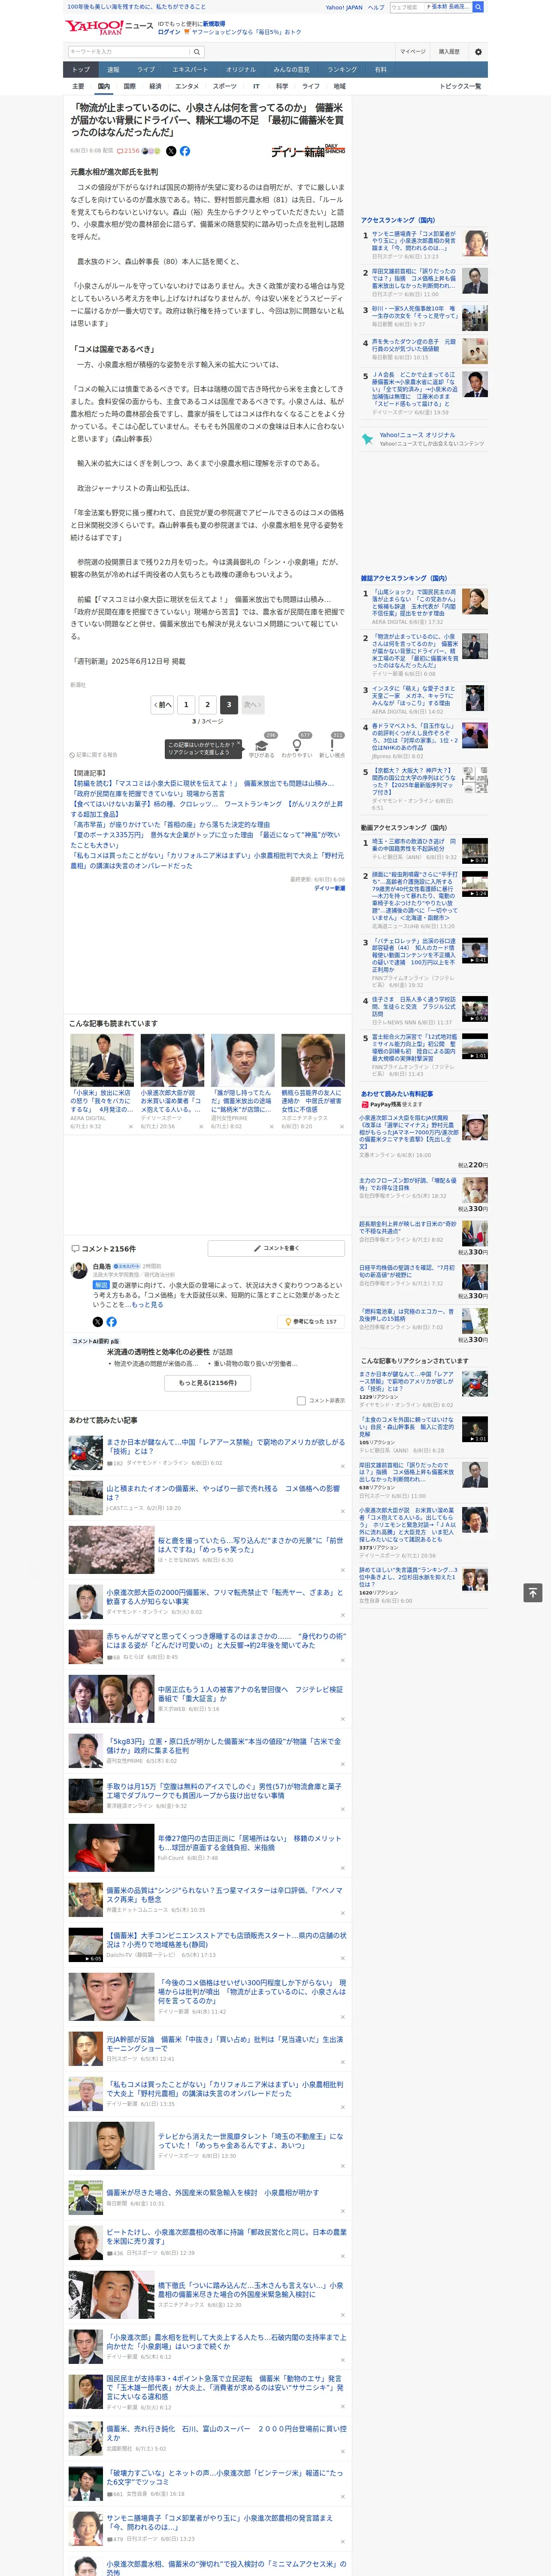Click the back-to-top arrow button
Image resolution: width=551 pixels, height=2576 pixels.
533,1593
